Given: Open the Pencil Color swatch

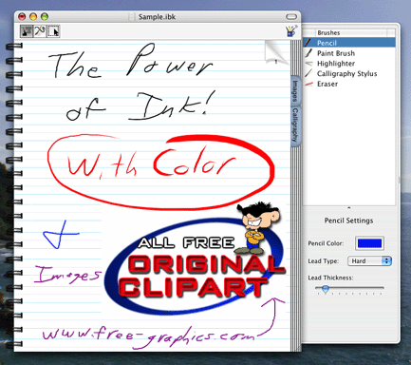Looking at the screenshot, I should pos(369,243).
